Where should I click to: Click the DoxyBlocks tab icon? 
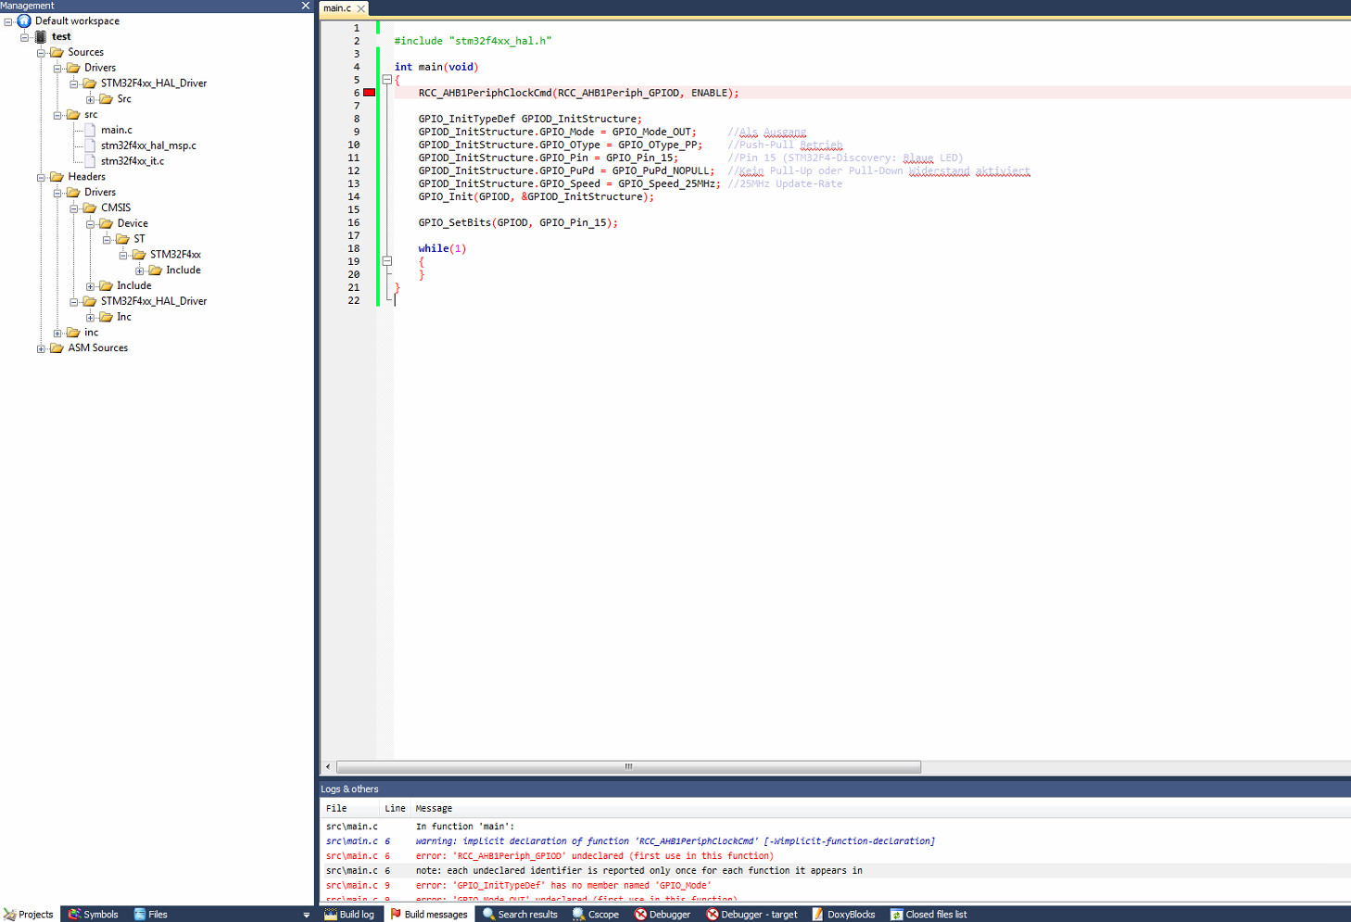pos(817,915)
